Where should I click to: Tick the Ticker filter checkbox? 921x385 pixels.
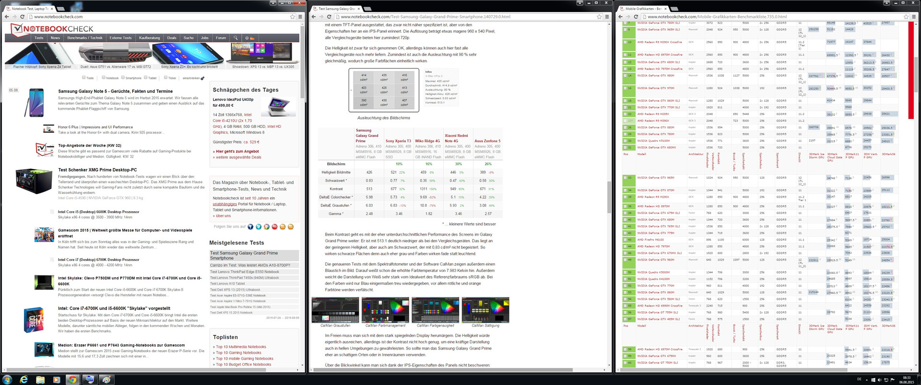point(166,78)
